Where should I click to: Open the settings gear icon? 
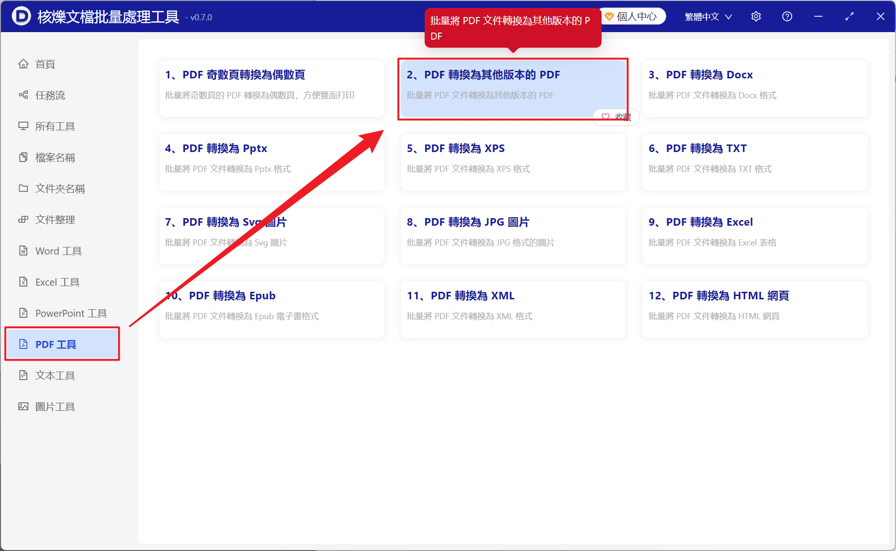tap(756, 17)
